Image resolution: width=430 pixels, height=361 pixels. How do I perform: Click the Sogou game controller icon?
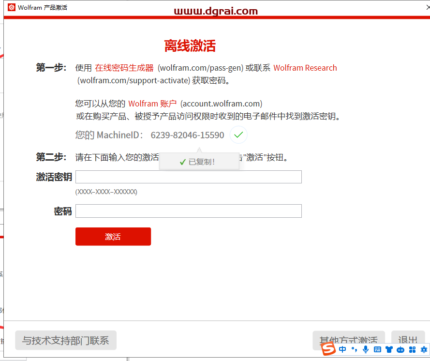tap(400, 349)
